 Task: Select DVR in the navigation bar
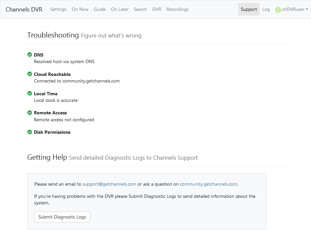click(157, 9)
